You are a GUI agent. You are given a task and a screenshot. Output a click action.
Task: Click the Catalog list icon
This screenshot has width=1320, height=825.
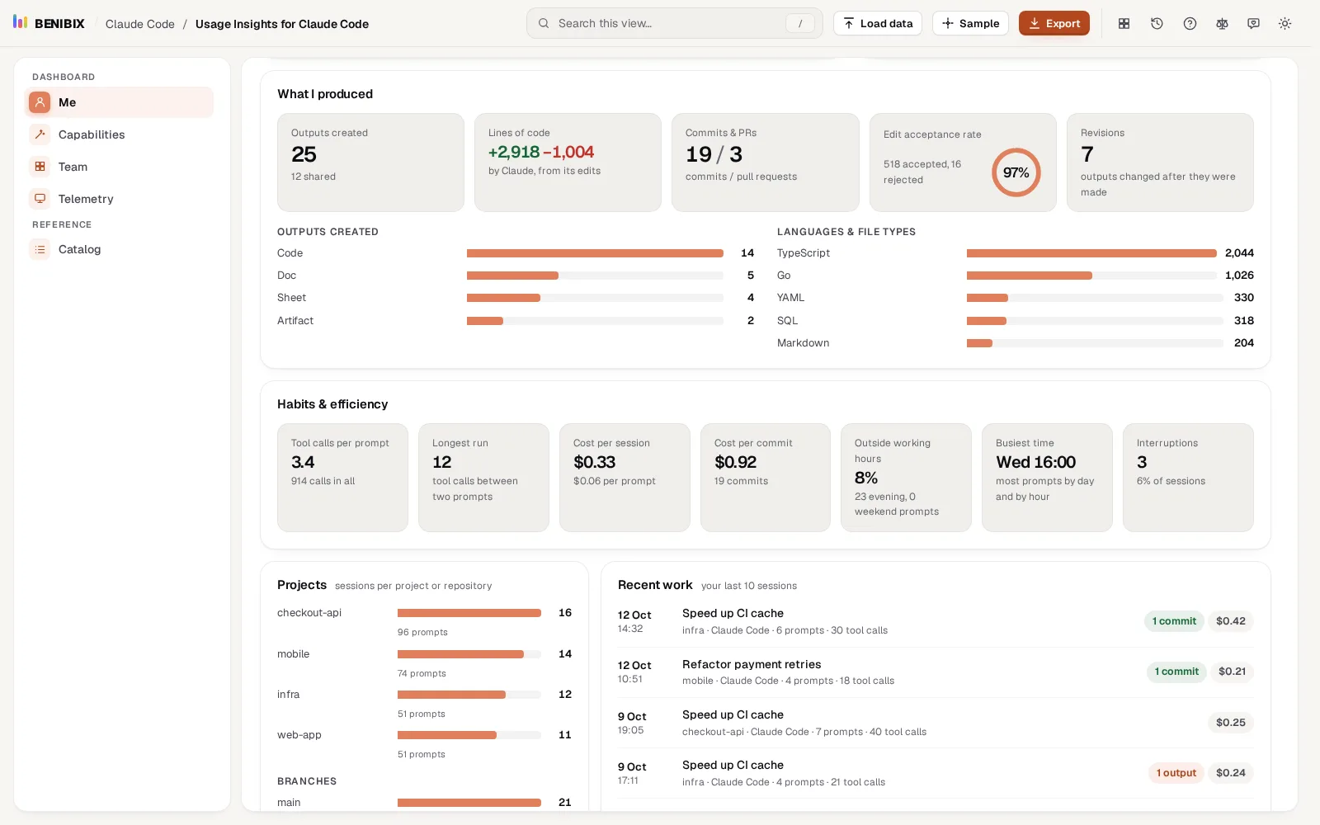click(40, 249)
